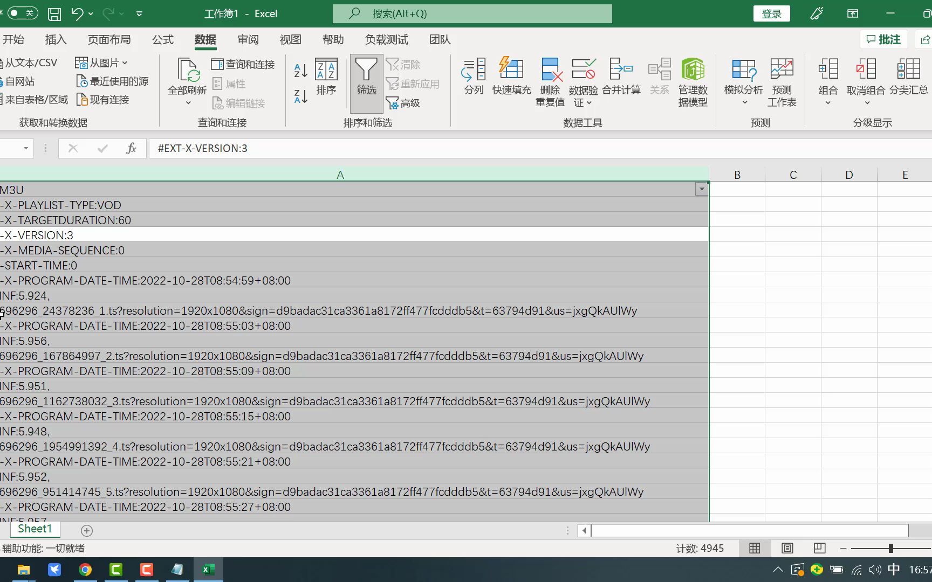Screen dimensions: 932x582
Task: Click the 批注 comments button
Action: tap(883, 39)
